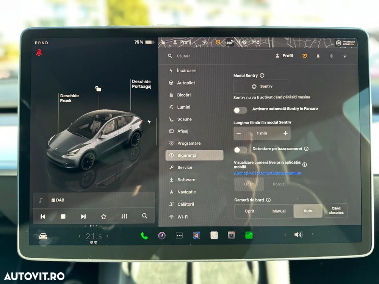379x284 pixels.
Task: Launch the navigation maps icon in dock
Action: [196, 235]
